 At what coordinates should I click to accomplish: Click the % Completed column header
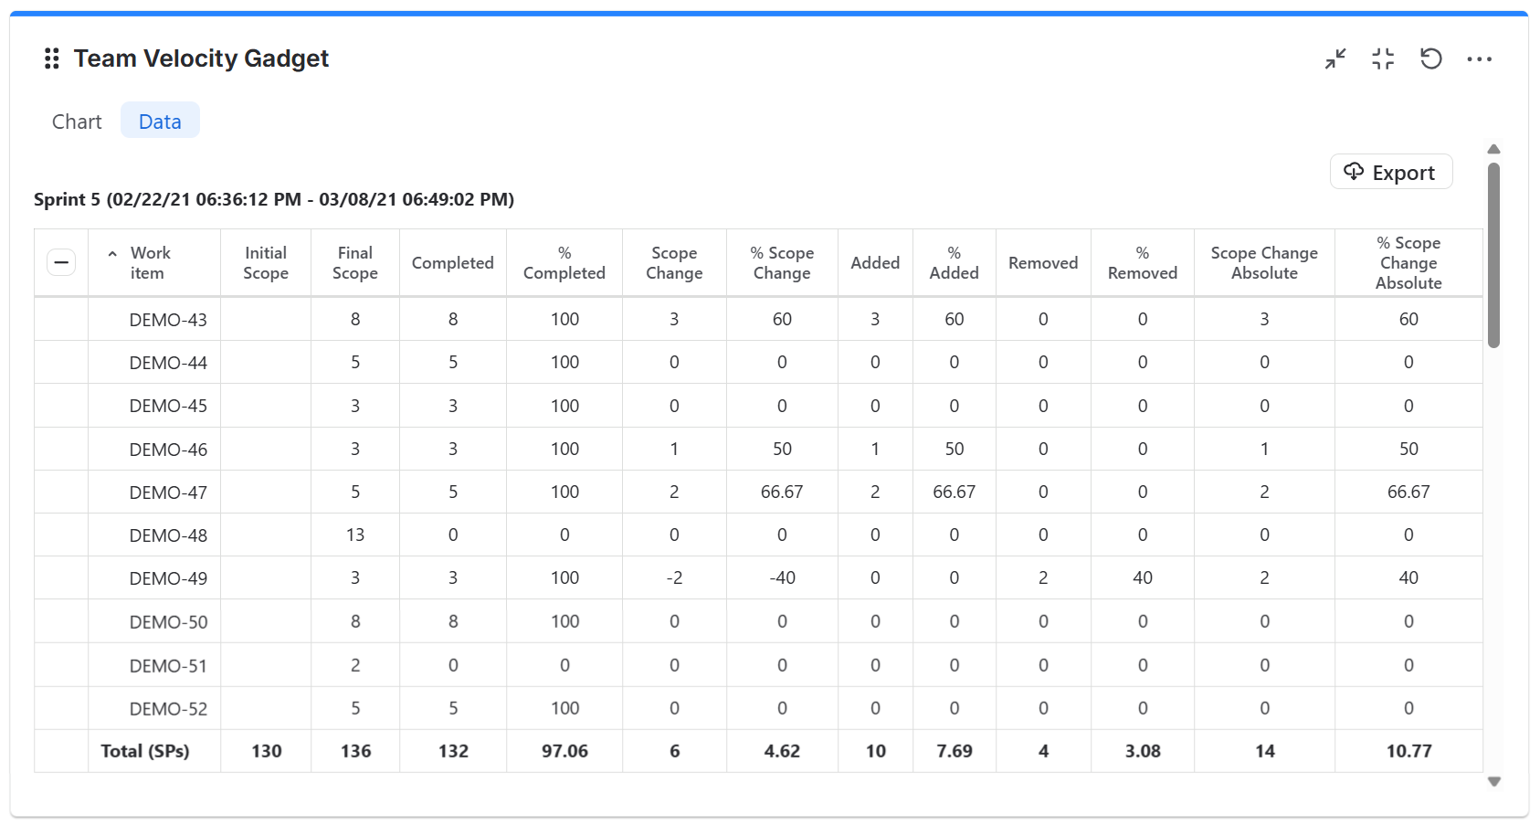tap(564, 263)
